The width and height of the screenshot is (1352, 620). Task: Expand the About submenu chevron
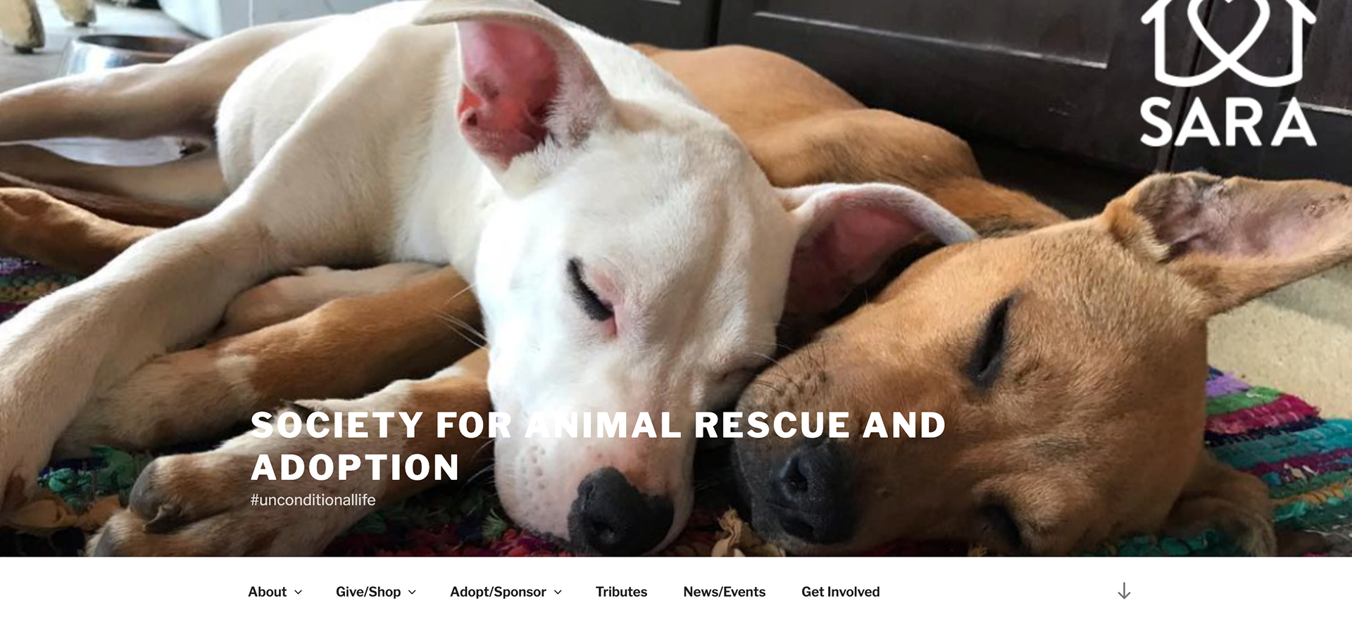[x=298, y=593]
